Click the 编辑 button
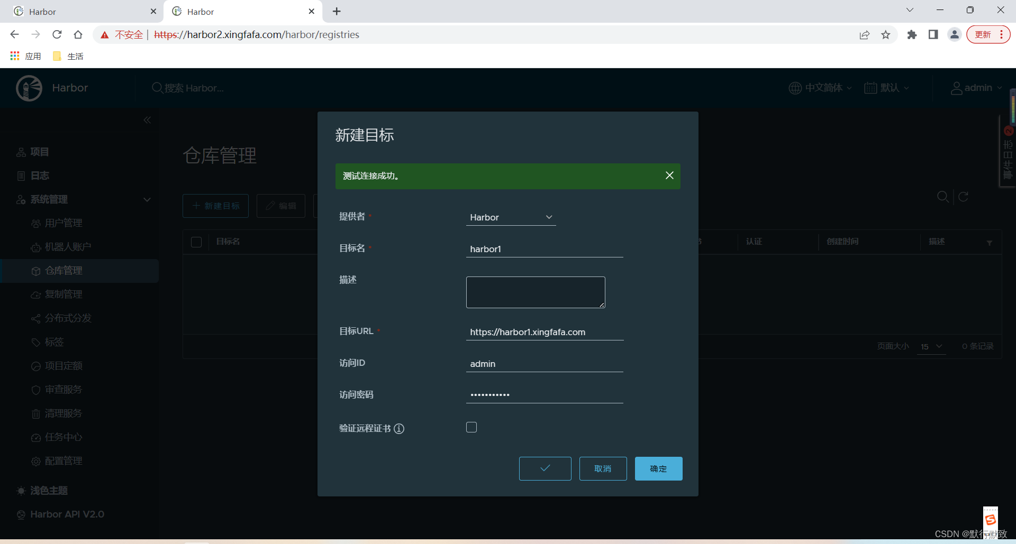Viewport: 1016px width, 544px height. point(281,206)
